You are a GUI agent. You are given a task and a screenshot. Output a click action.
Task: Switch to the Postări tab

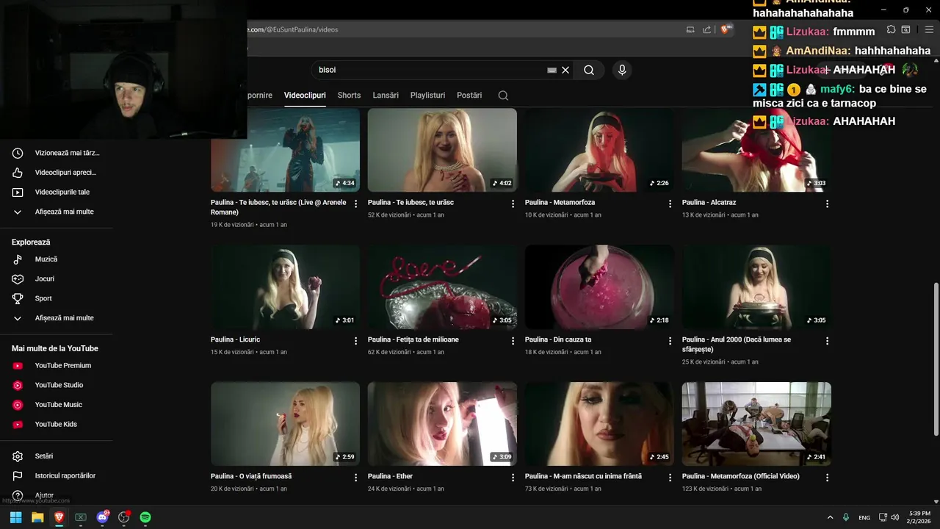coord(469,96)
